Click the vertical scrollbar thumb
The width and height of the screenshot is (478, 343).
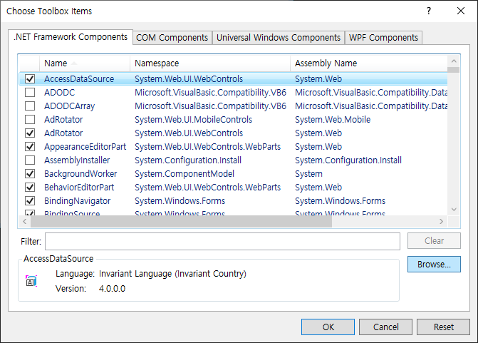pyautogui.click(x=454, y=70)
